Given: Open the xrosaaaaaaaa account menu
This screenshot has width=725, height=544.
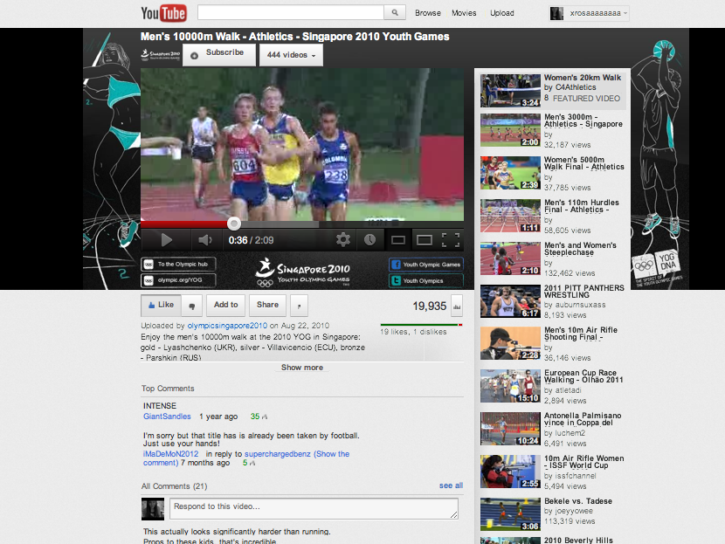Looking at the screenshot, I should (598, 13).
